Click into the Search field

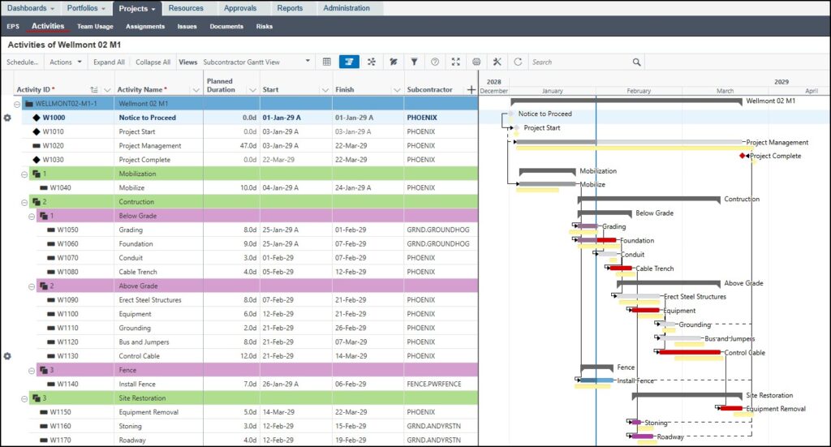point(580,62)
